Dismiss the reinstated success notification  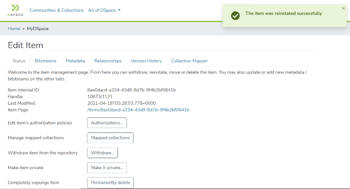(x=343, y=8)
